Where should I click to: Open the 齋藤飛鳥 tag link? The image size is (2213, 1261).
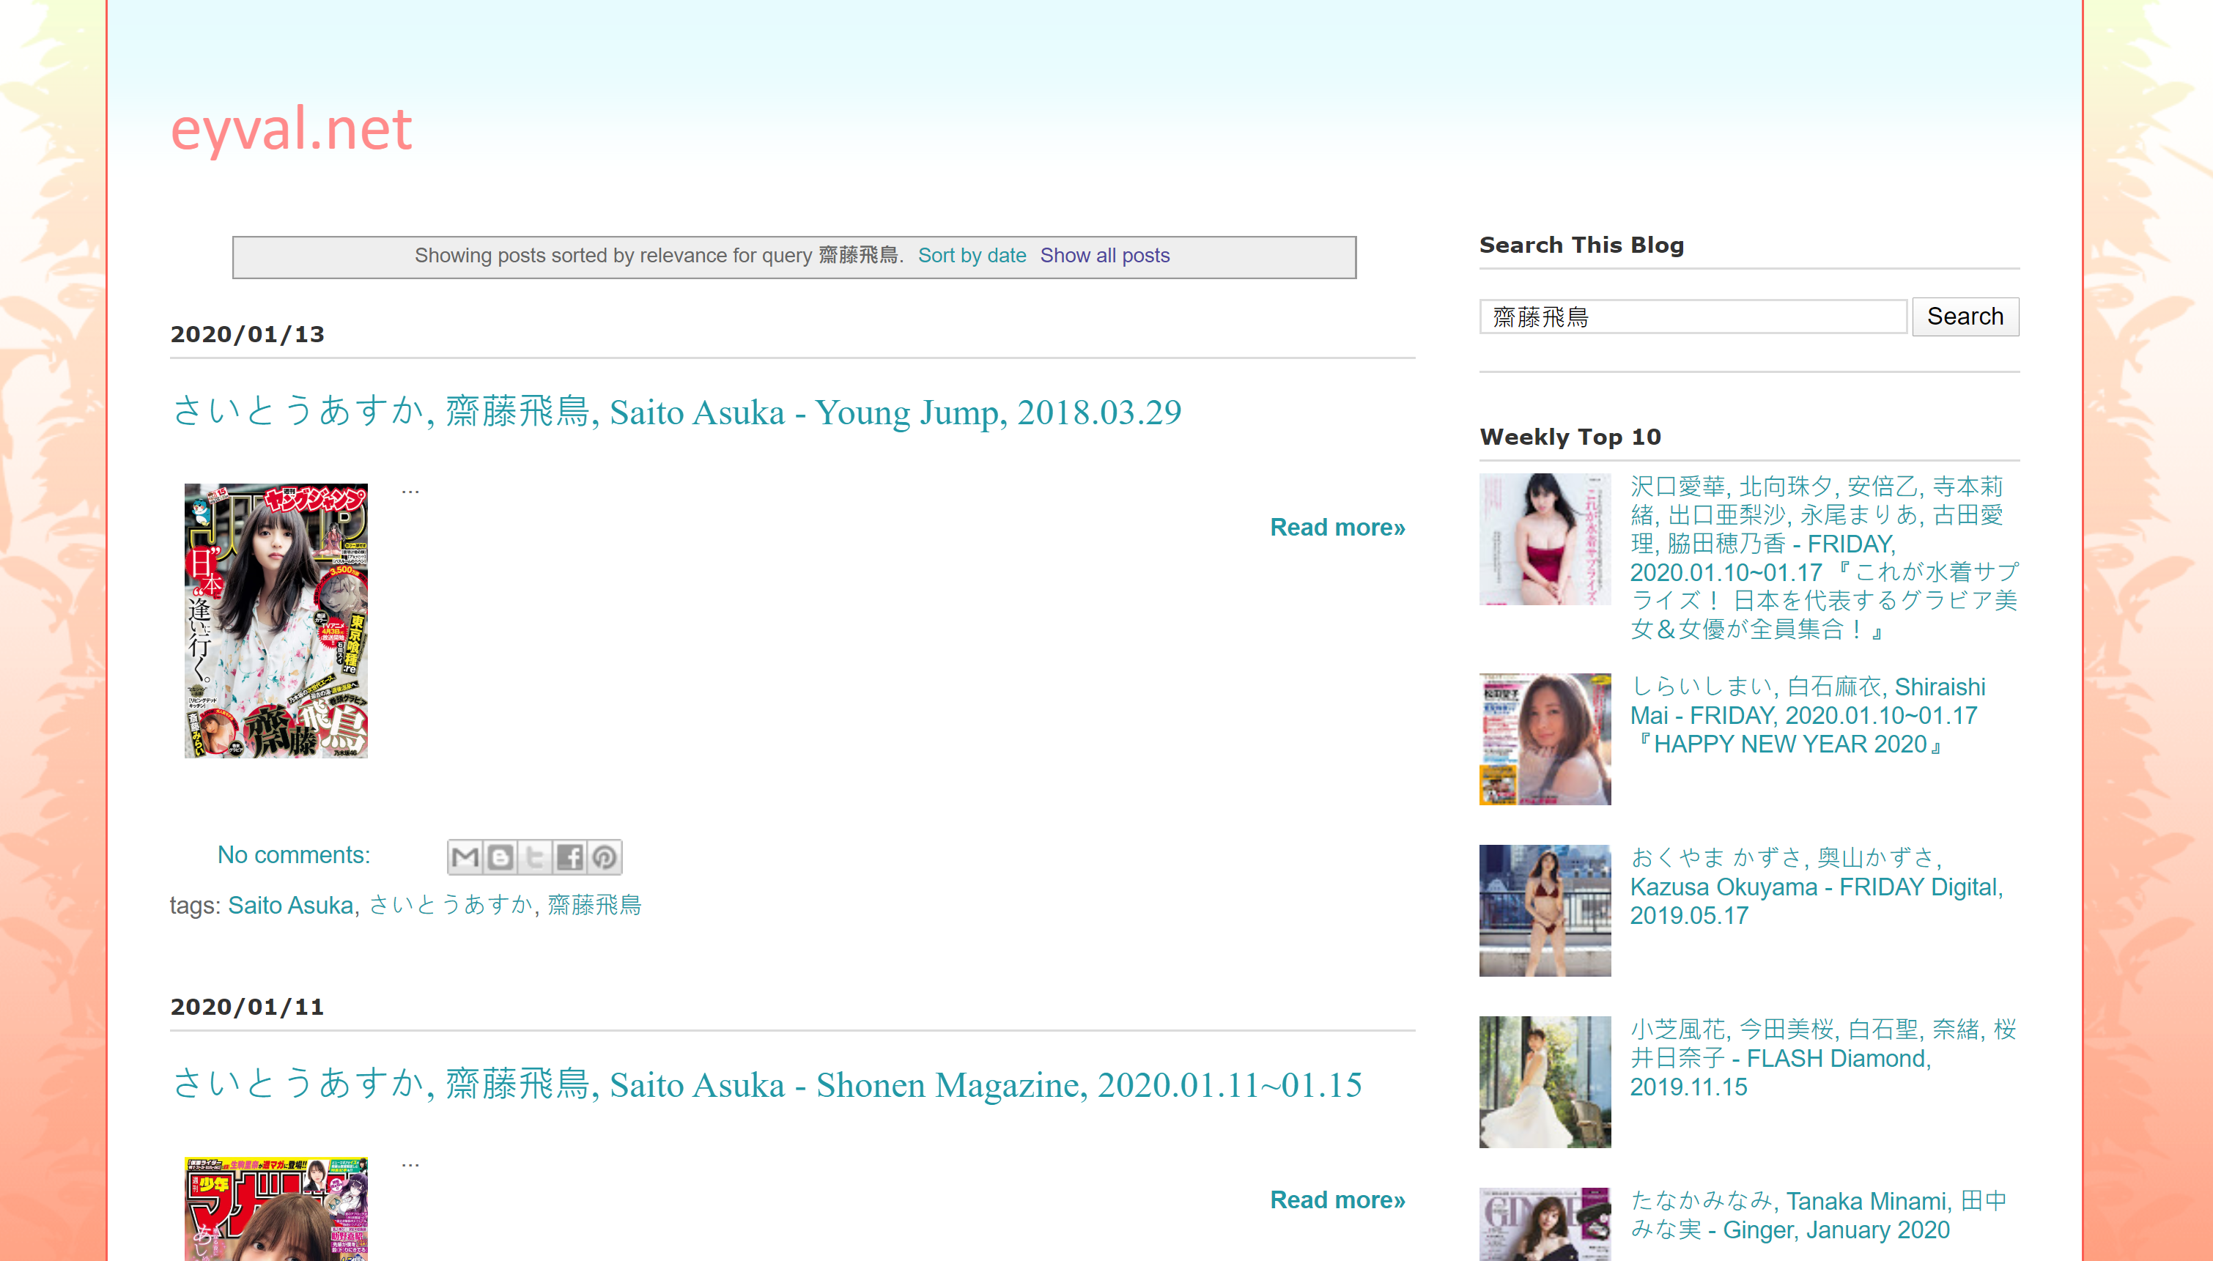pos(594,905)
